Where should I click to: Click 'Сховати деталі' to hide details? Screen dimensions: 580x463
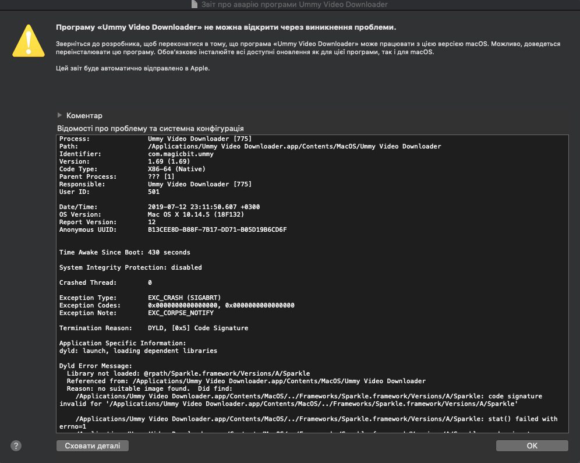point(93,446)
